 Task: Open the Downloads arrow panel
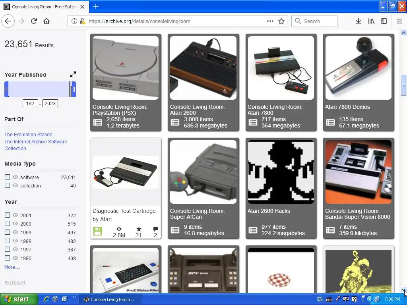[x=358, y=21]
